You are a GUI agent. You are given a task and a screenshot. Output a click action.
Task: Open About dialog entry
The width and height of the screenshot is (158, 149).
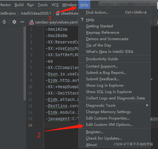click(x=114, y=145)
